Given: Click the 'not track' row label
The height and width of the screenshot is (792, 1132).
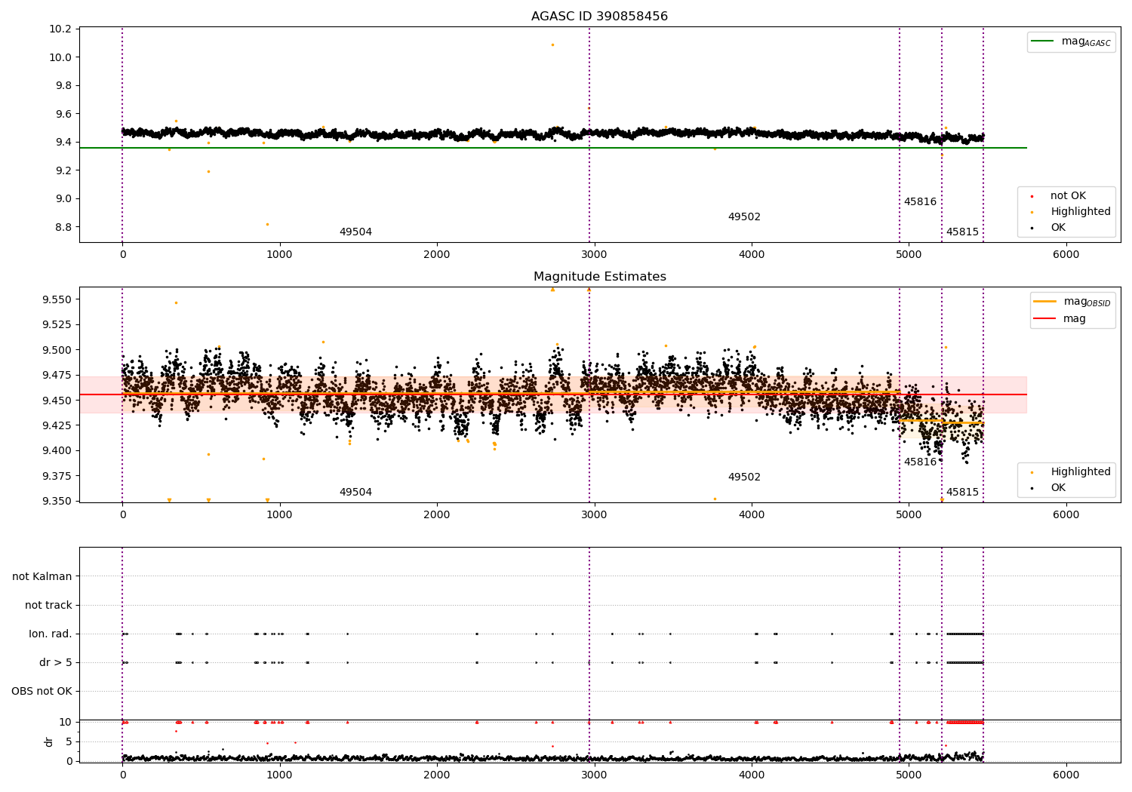Looking at the screenshot, I should [48, 606].
